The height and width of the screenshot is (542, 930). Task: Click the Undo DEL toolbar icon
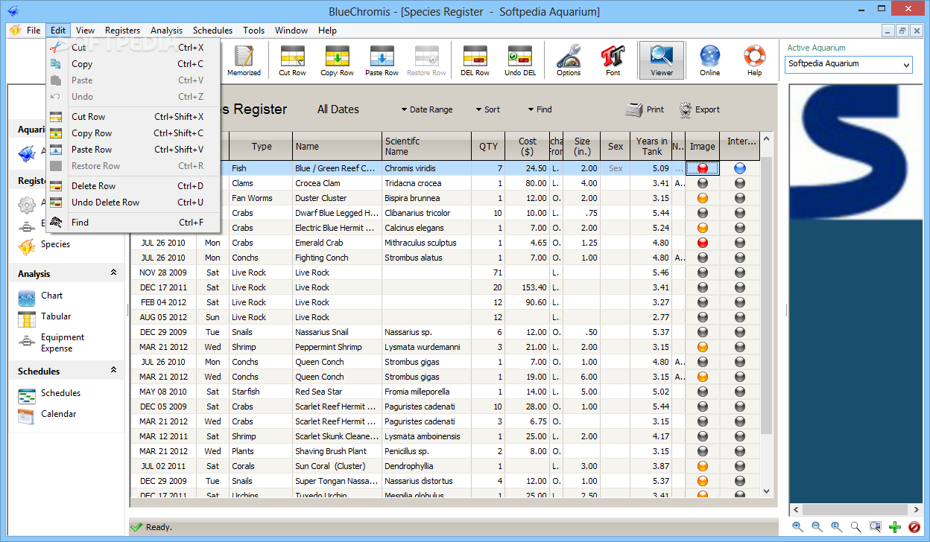(x=519, y=60)
